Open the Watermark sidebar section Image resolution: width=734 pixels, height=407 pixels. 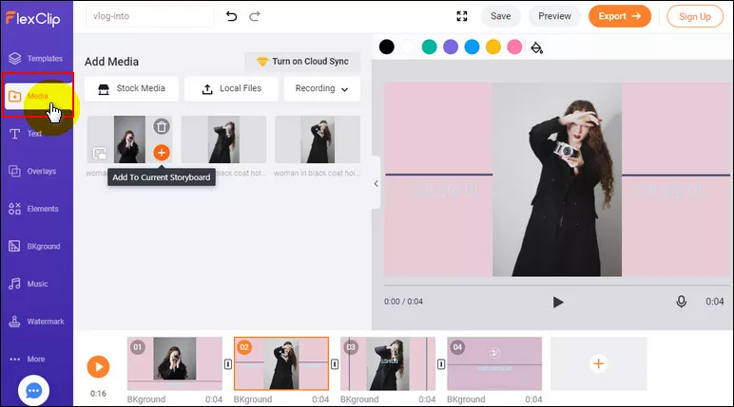pyautogui.click(x=36, y=322)
